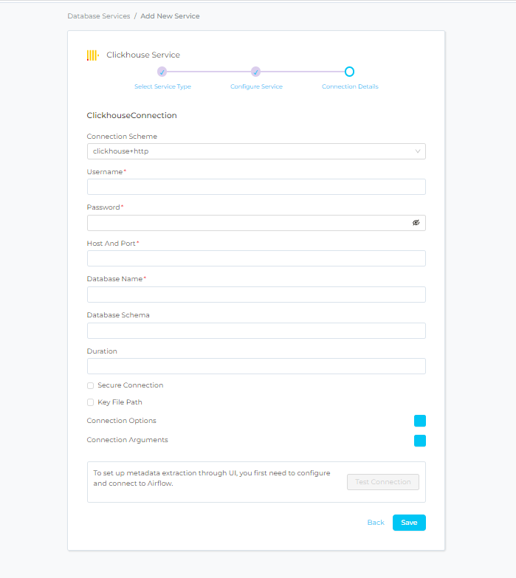Focus the Username input field
Screen dimensions: 516x578
(x=256, y=187)
